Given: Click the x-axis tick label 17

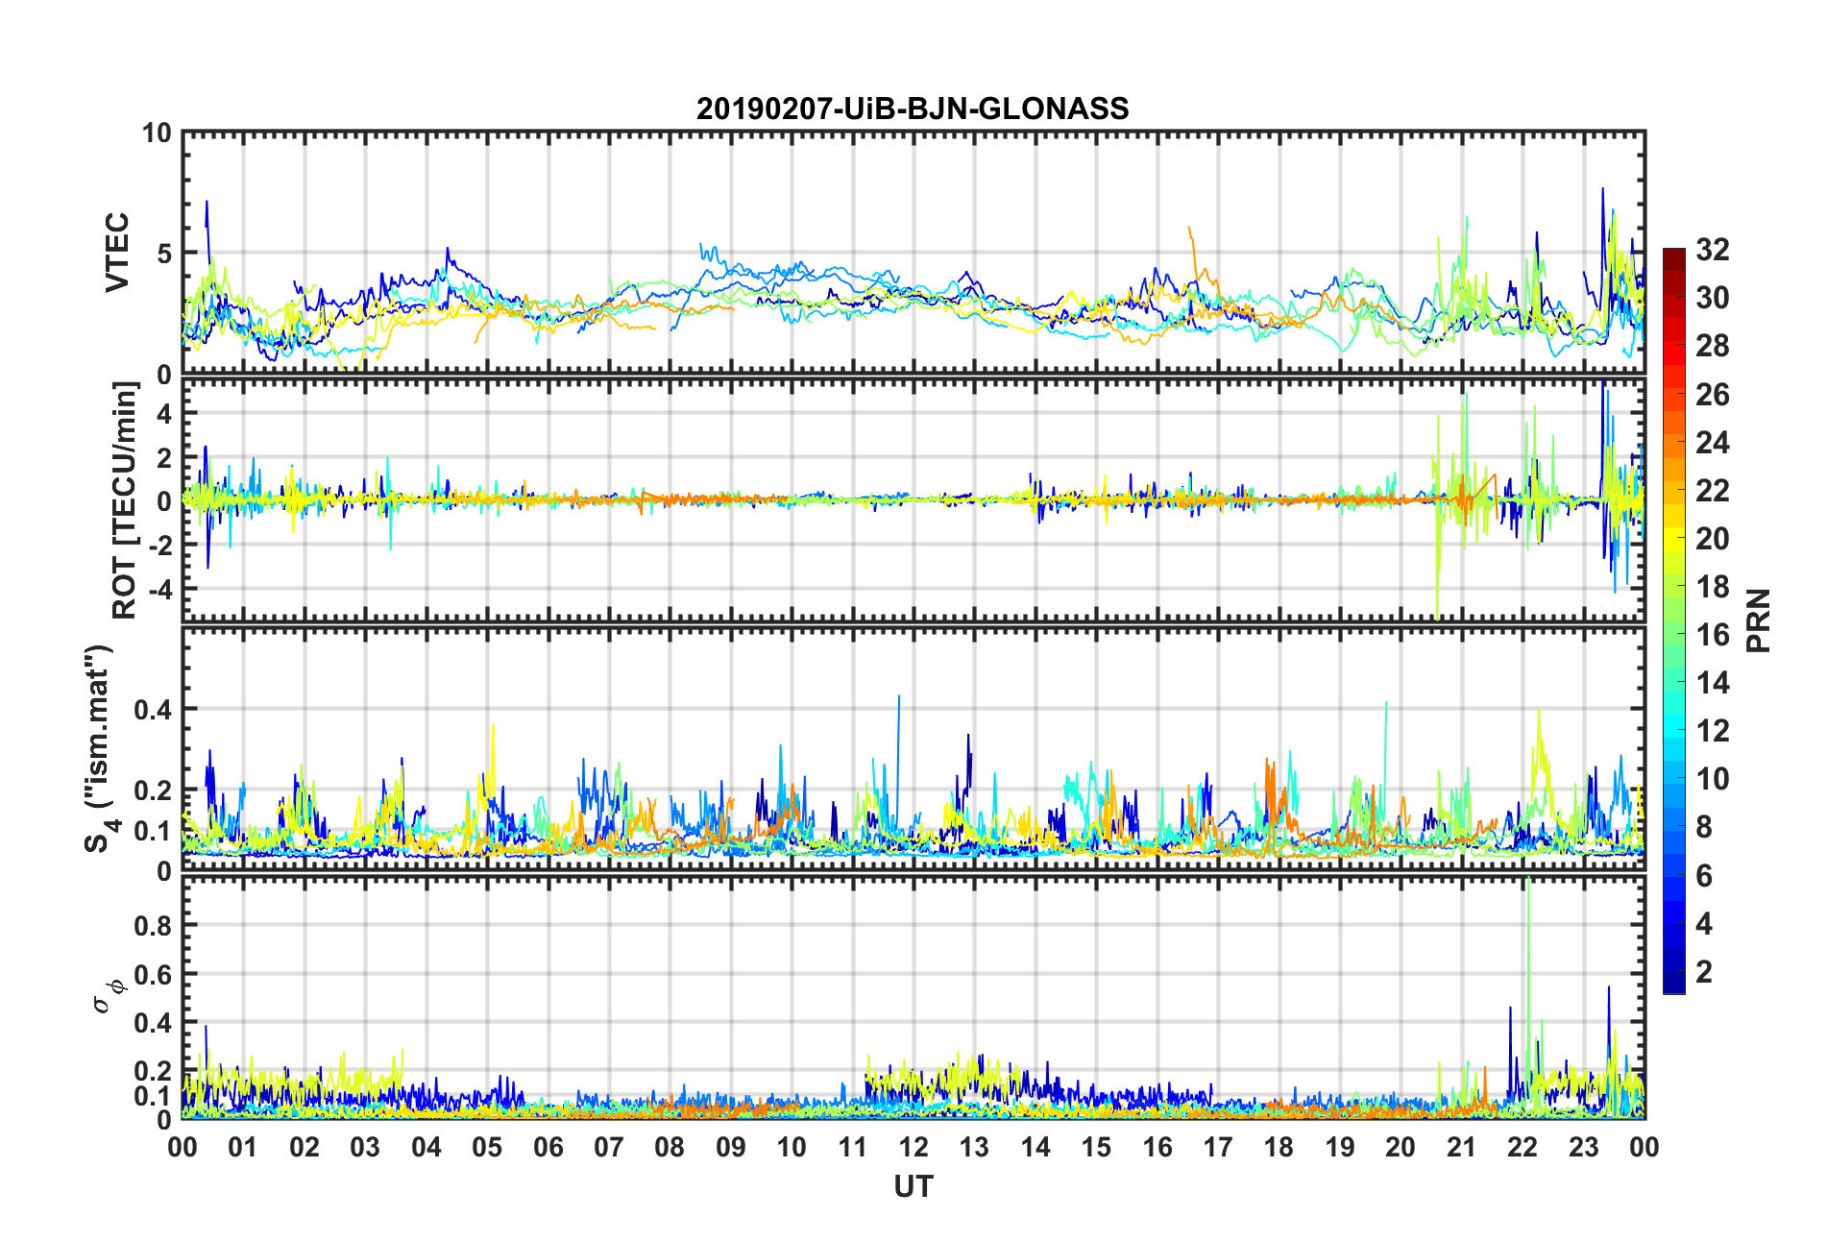Looking at the screenshot, I should pos(1218,1147).
